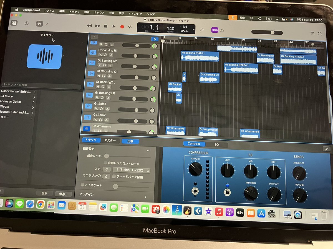Open the GarageBand guitar icon in Dock

tap(187, 210)
